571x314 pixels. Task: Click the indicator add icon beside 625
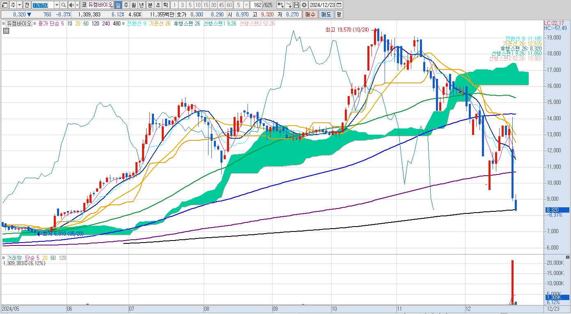click(280, 5)
